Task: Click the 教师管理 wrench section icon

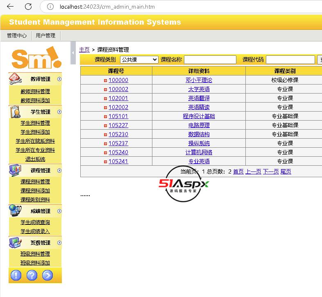Action: [15, 79]
